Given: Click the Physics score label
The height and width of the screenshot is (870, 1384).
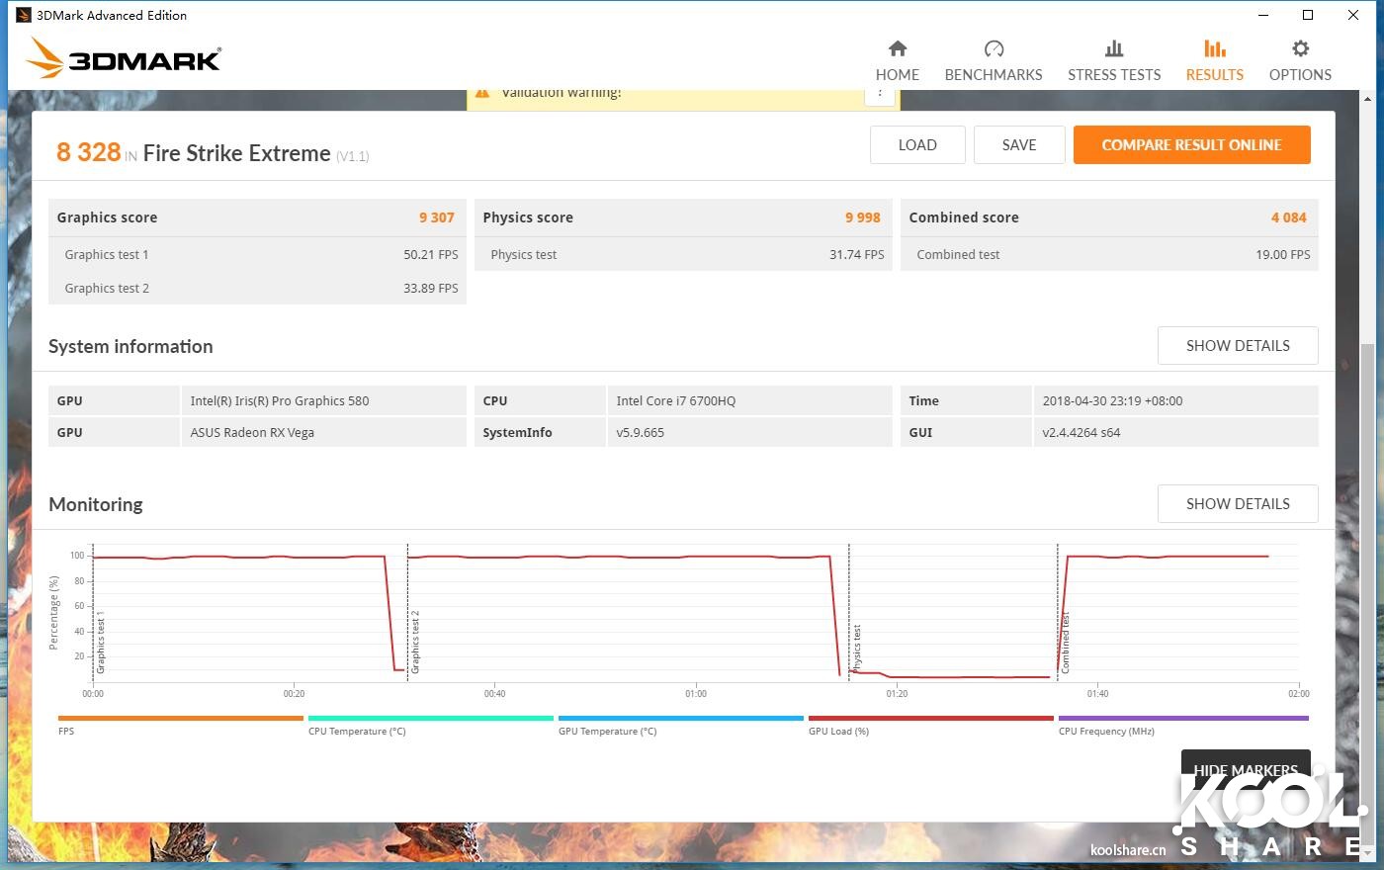Looking at the screenshot, I should coord(528,217).
